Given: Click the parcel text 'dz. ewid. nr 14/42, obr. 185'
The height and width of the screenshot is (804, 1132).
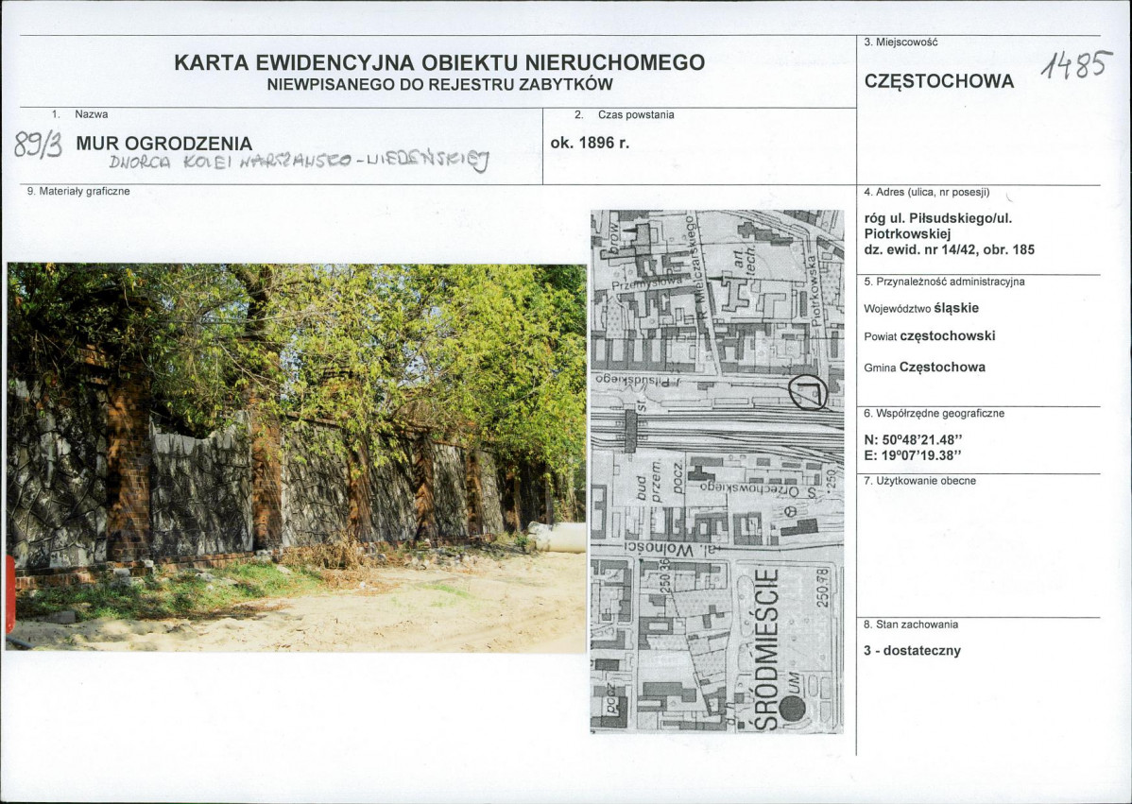Looking at the screenshot, I should point(949,249).
